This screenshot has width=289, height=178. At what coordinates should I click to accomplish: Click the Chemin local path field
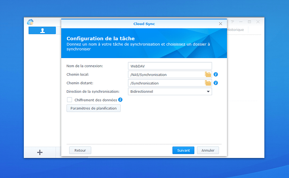[166, 74]
